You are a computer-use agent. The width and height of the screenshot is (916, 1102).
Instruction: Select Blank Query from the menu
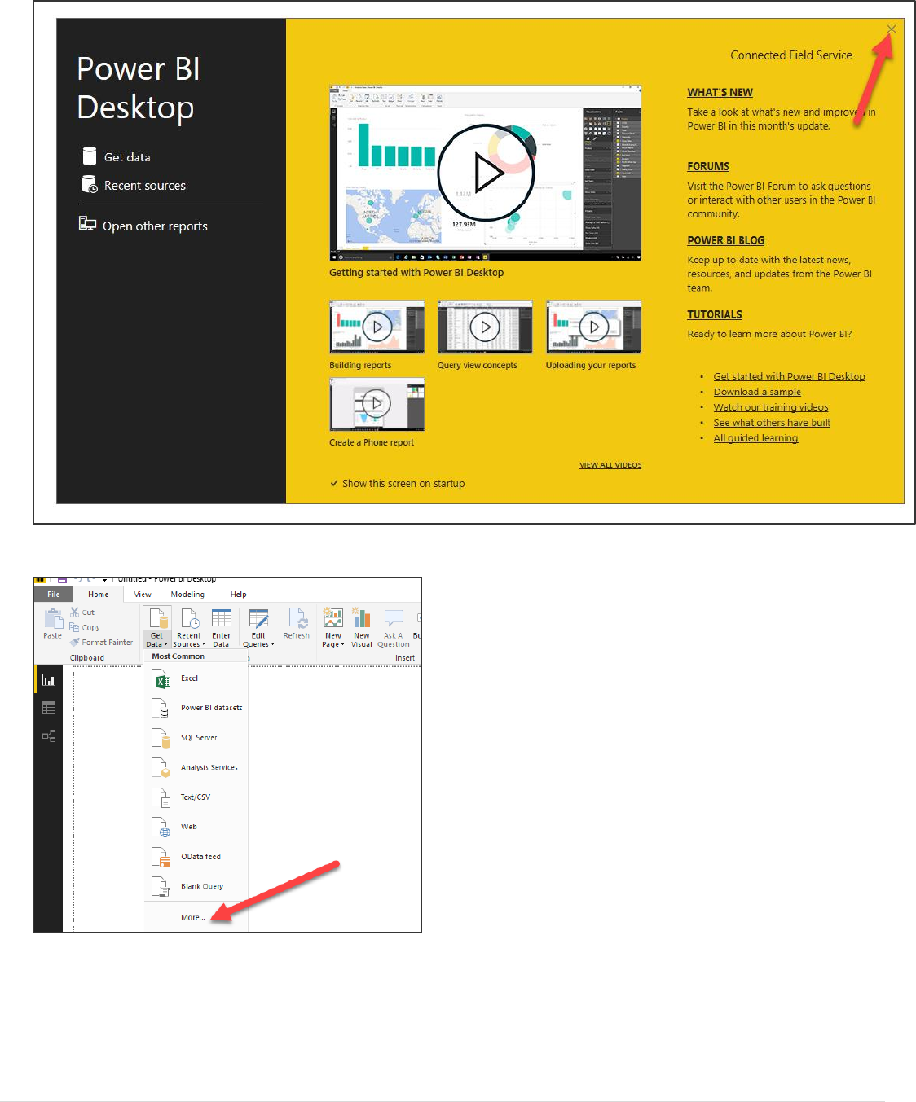[x=196, y=886]
